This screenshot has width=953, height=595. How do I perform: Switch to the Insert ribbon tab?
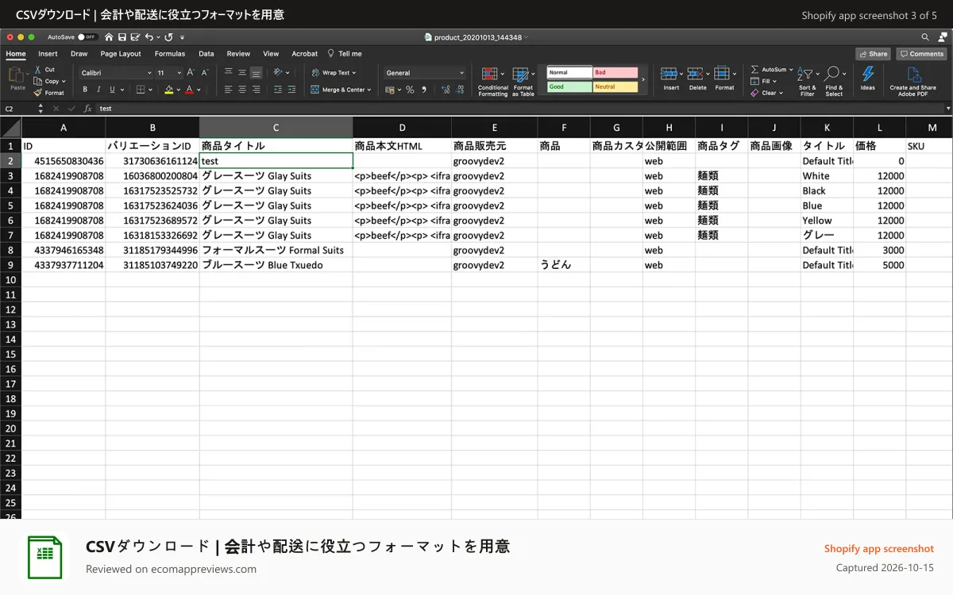pos(48,54)
